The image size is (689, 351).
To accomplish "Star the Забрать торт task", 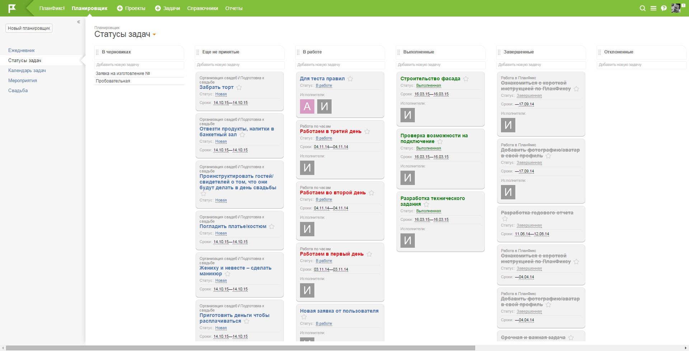I will coord(239,87).
